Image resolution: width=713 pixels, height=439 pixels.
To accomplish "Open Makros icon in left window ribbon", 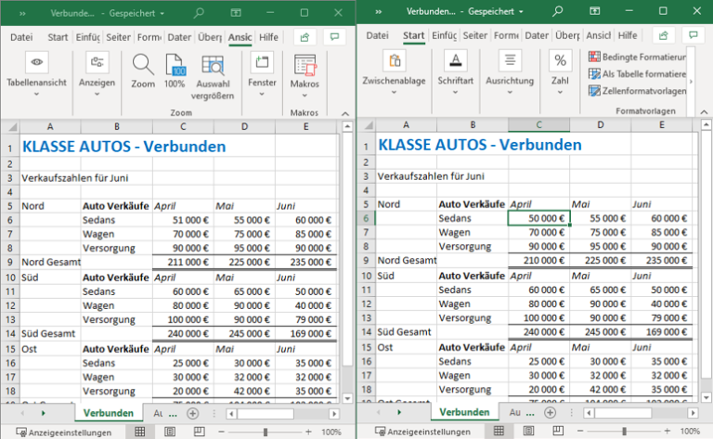I will coord(305,65).
